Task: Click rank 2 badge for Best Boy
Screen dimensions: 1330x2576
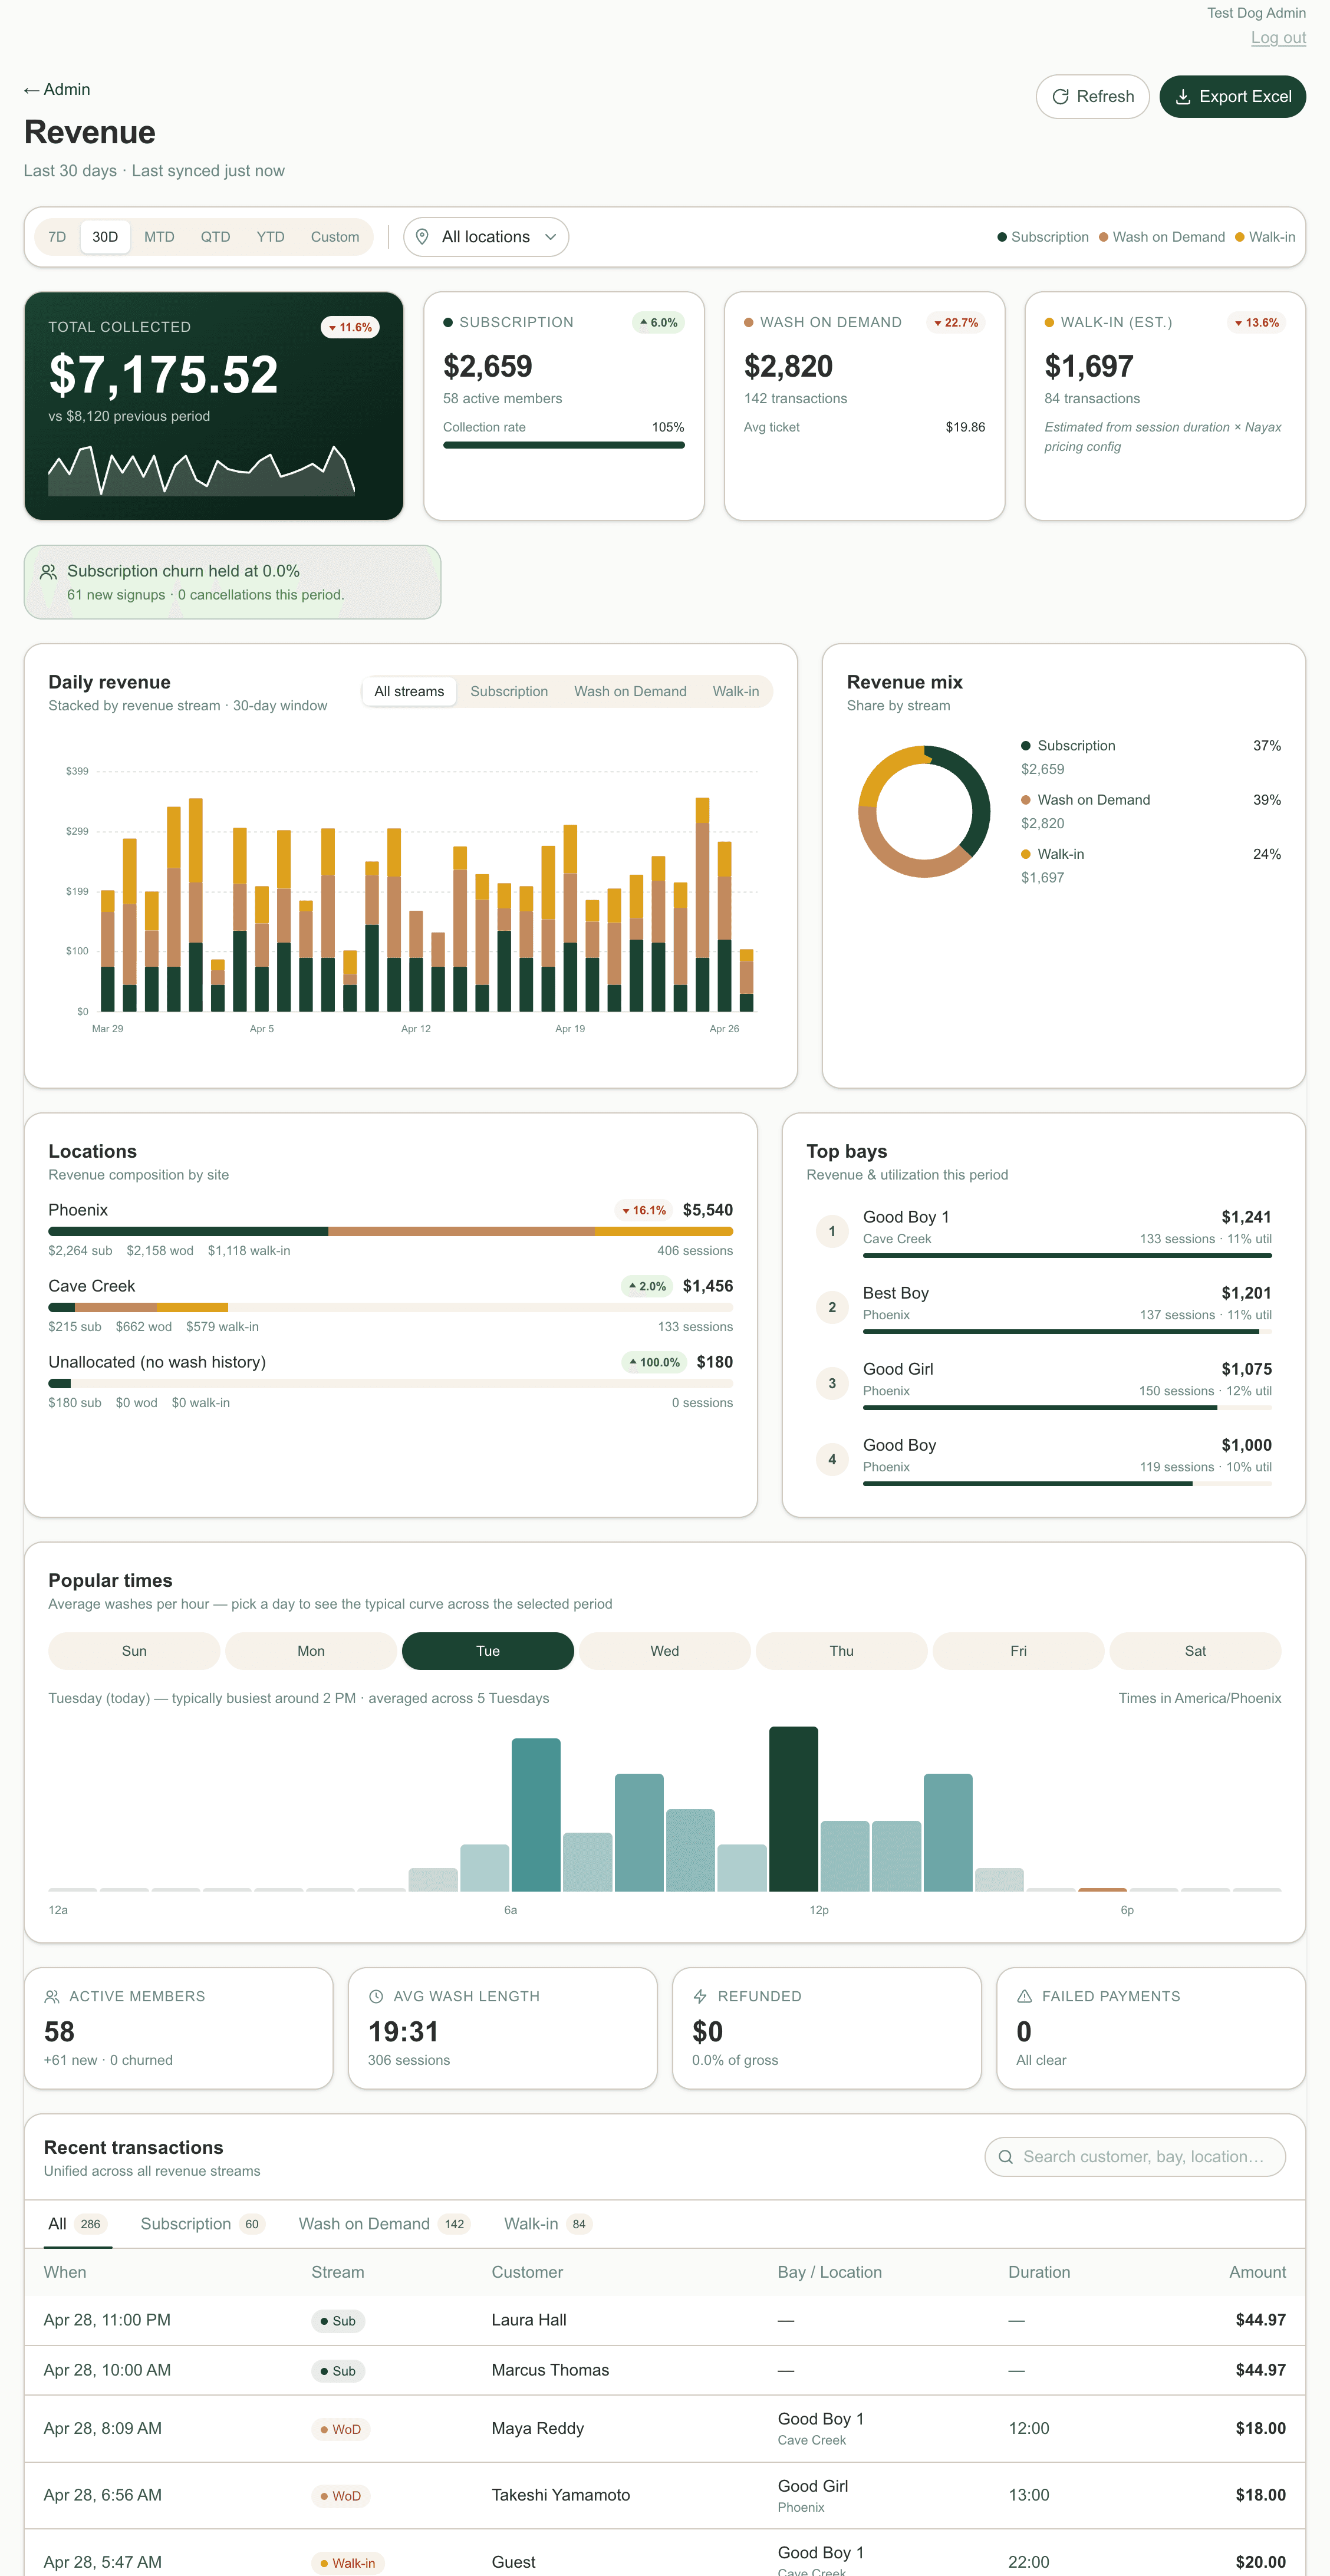Action: pyautogui.click(x=832, y=1307)
